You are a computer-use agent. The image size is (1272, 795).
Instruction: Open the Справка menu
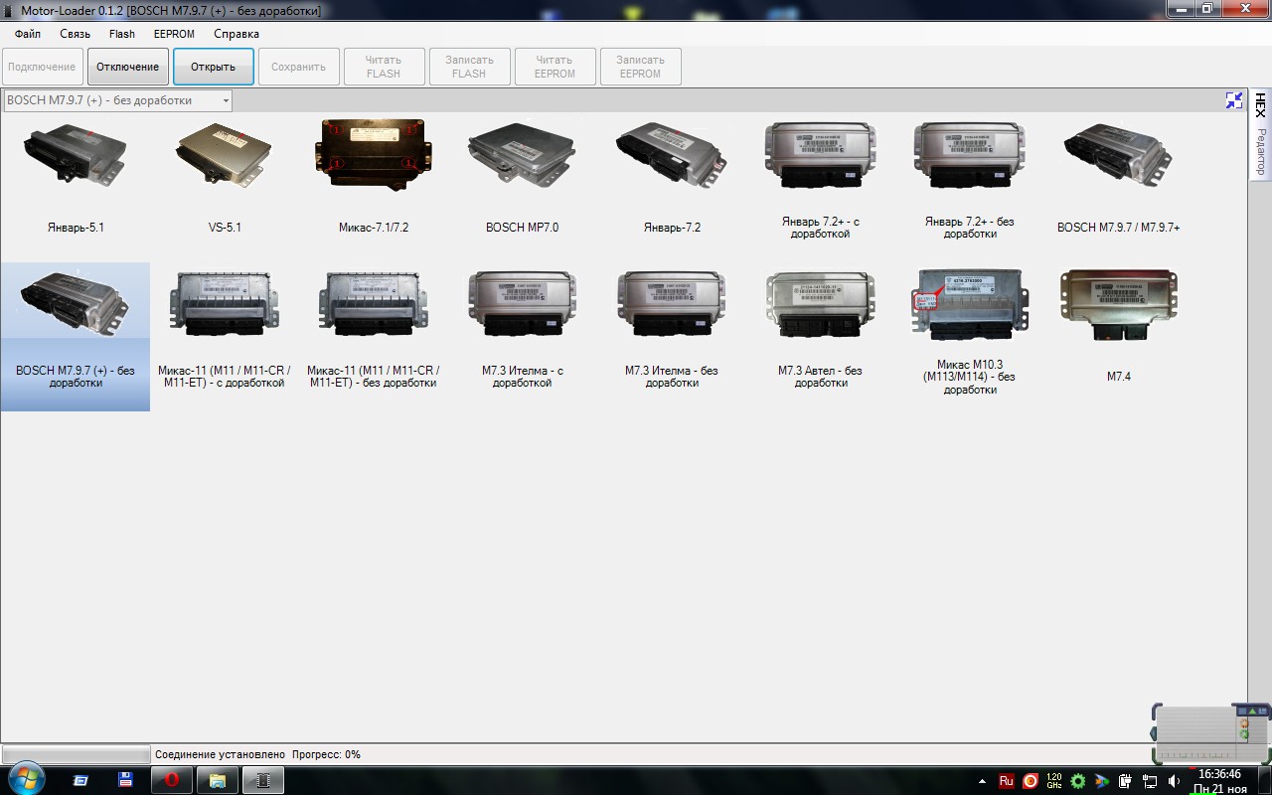[x=237, y=34]
